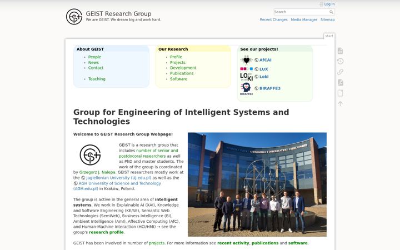Open the Grzegorz J. Nalepa link
400x250 pixels.
tap(97, 172)
